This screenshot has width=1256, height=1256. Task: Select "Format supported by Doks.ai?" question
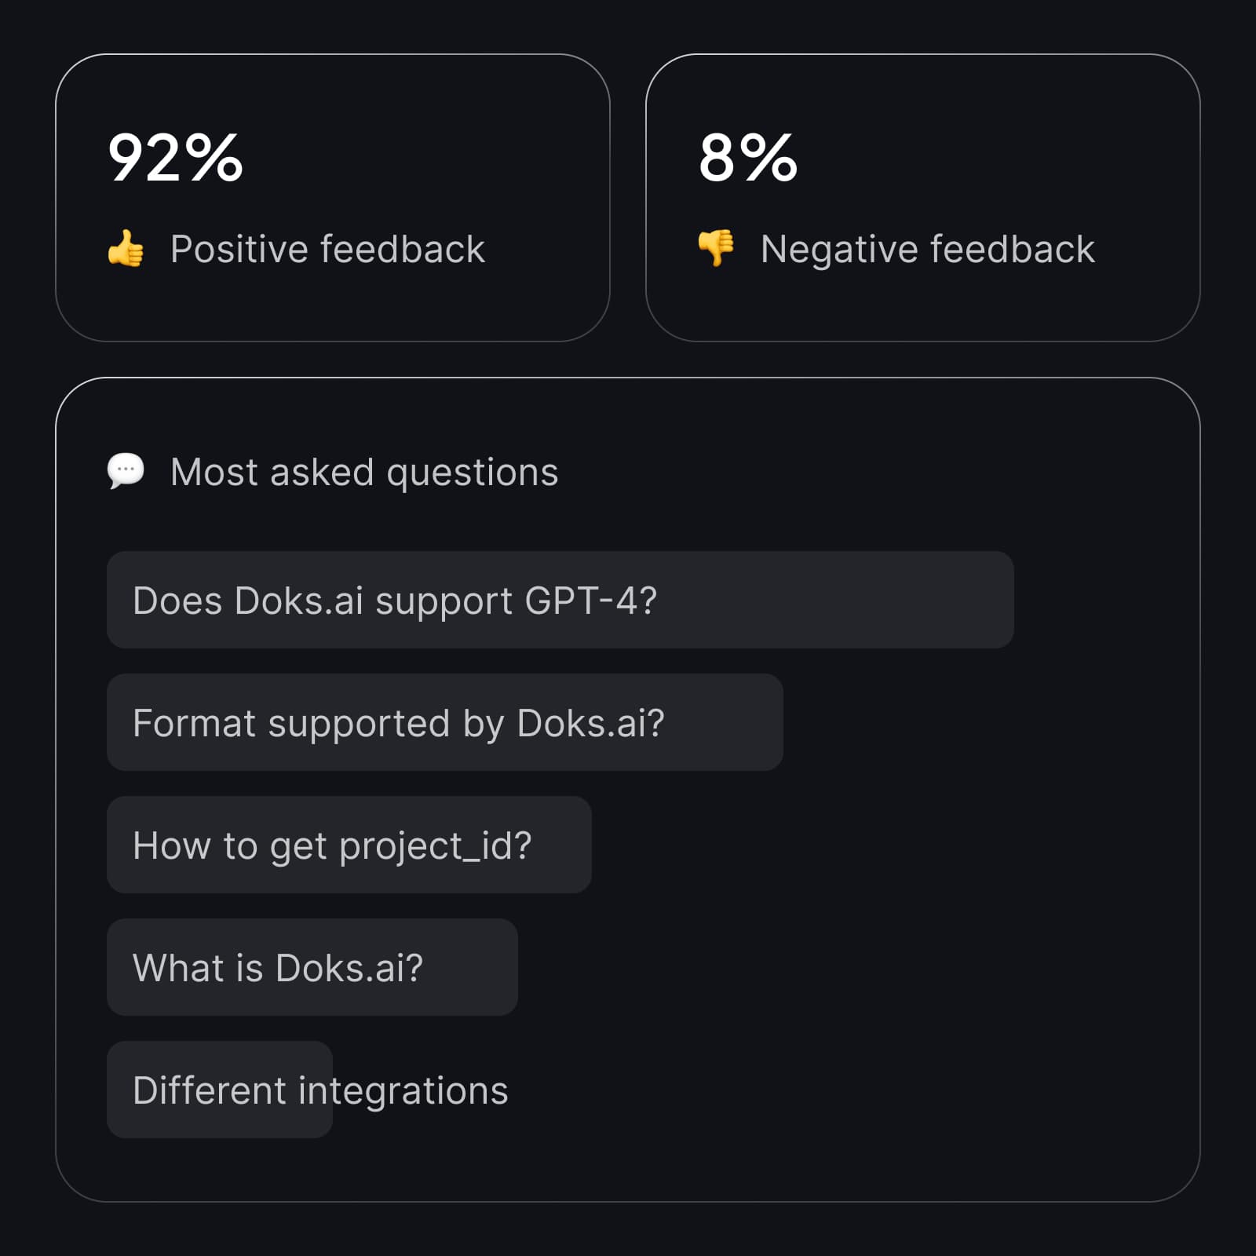(x=445, y=722)
